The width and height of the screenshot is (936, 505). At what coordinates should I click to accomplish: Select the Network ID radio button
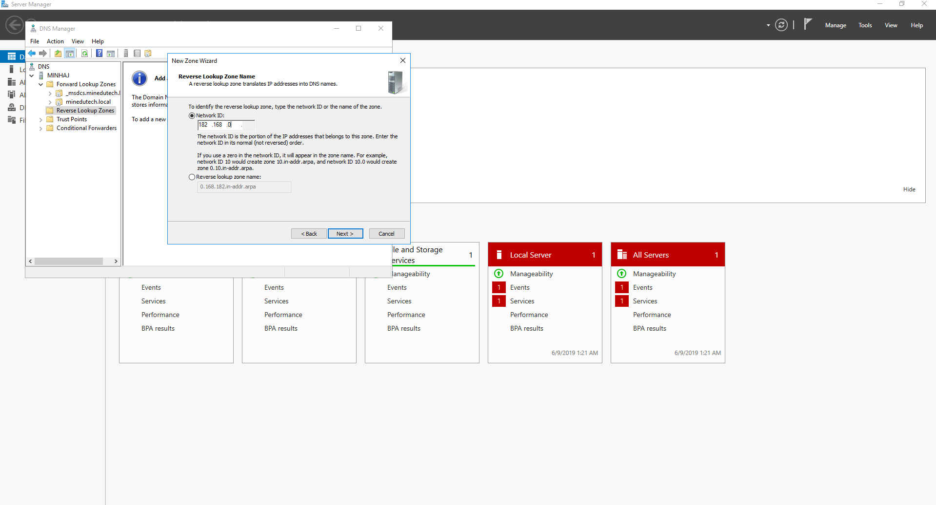192,115
